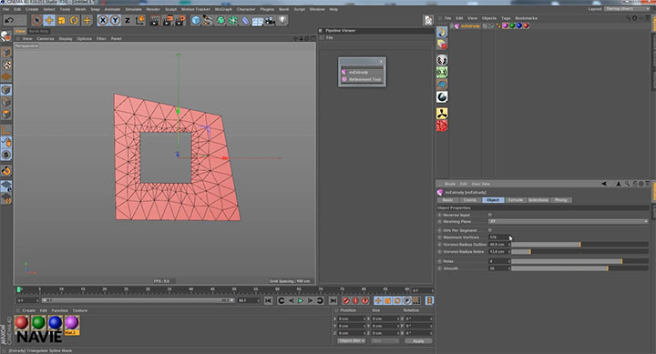Go to the start of the animation
The width and height of the screenshot is (656, 354).
coord(268,300)
